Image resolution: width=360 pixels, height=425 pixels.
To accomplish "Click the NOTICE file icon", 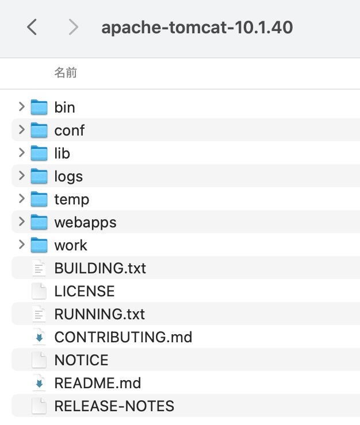I will coord(39,360).
